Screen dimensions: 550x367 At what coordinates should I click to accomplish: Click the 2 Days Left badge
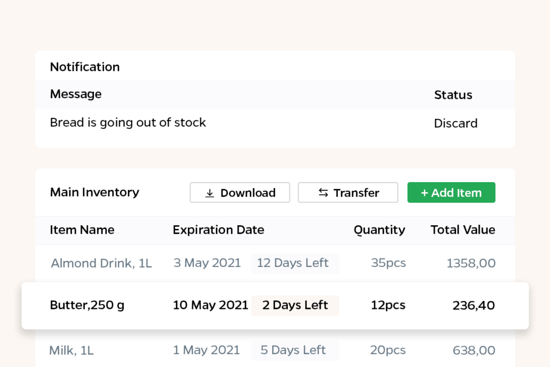coord(295,306)
